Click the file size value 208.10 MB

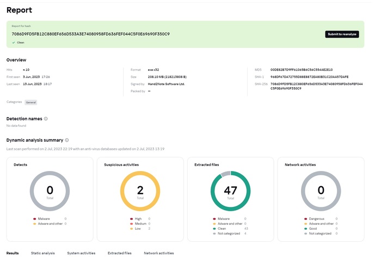(167, 77)
